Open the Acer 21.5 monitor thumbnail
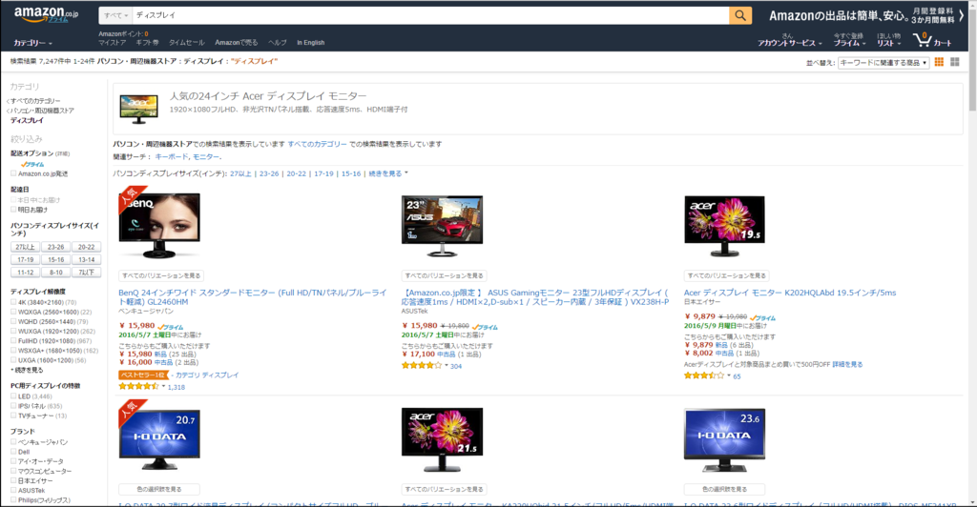 pyautogui.click(x=442, y=440)
